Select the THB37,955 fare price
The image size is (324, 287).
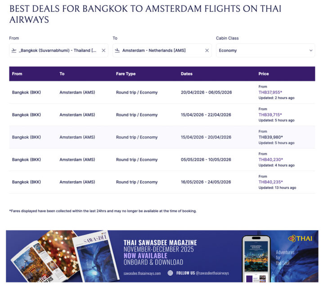[x=270, y=92]
